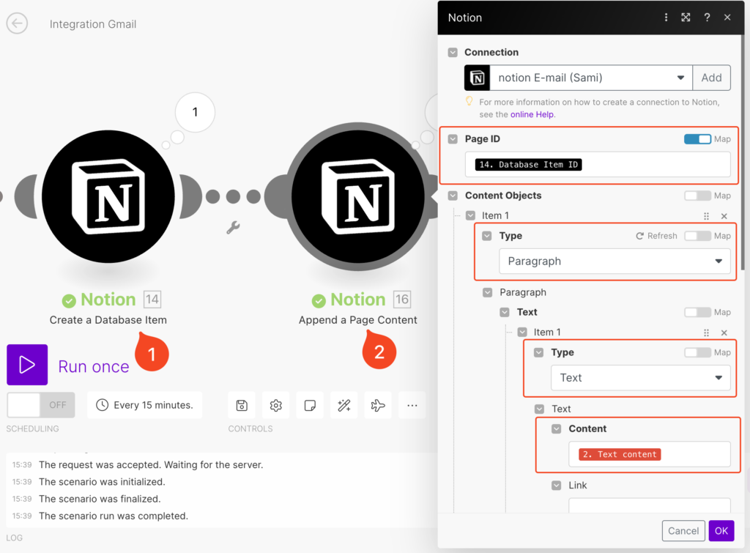Click log entry The scenario was initialized
Screen dimensions: 750x553
pos(102,482)
